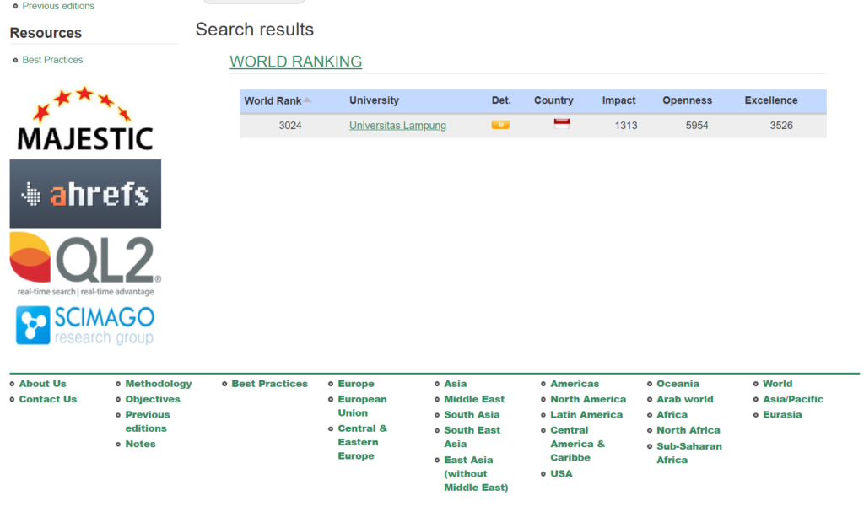Image resolution: width=864 pixels, height=512 pixels.
Task: Sort table by Impact column header
Action: 618,100
